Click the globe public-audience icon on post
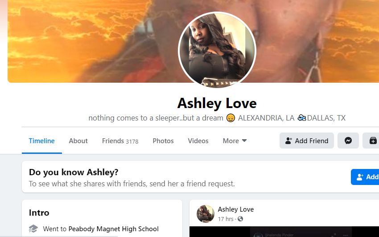 pos(240,219)
